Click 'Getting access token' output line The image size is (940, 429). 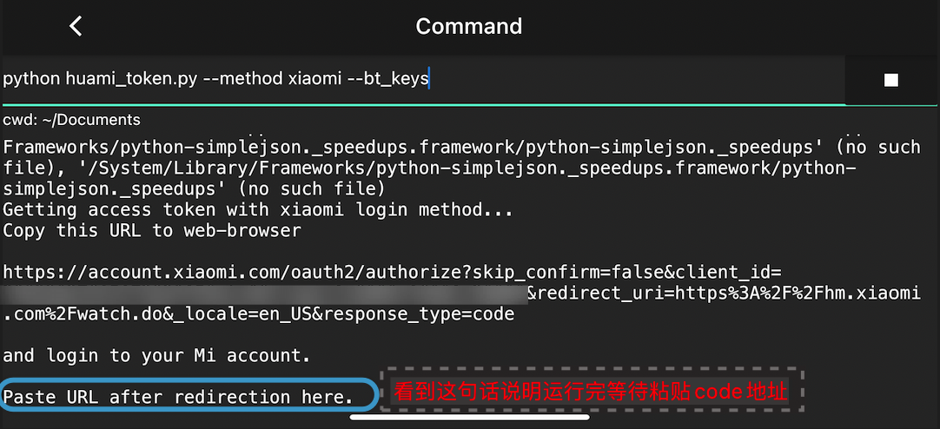[x=257, y=209]
